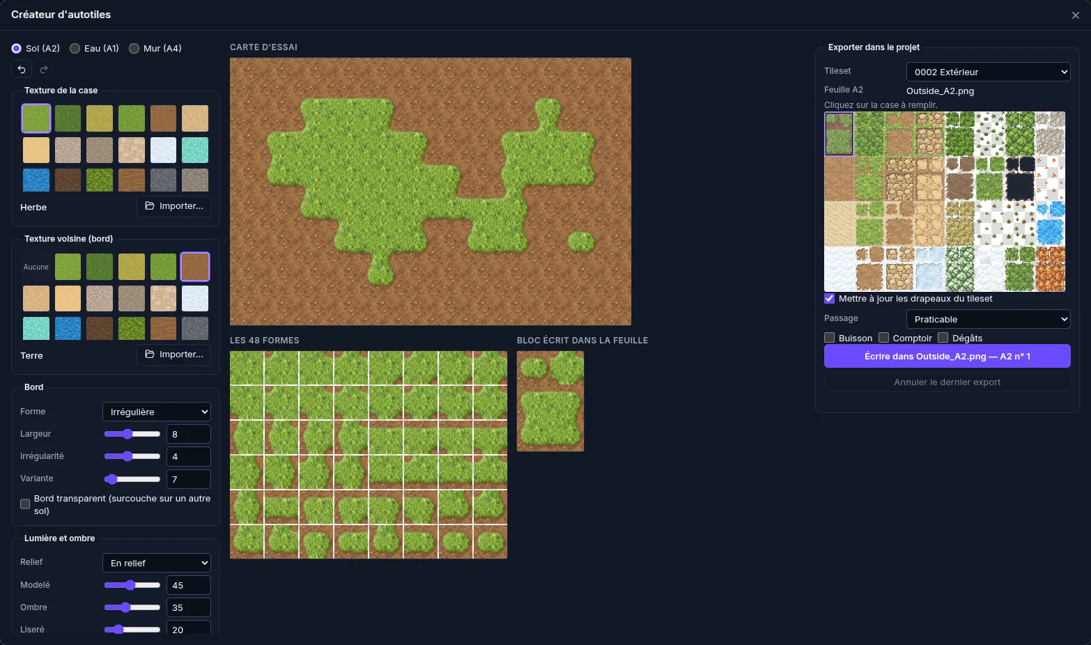Click the Modelé value field showing 45
The width and height of the screenshot is (1091, 645).
(x=189, y=585)
